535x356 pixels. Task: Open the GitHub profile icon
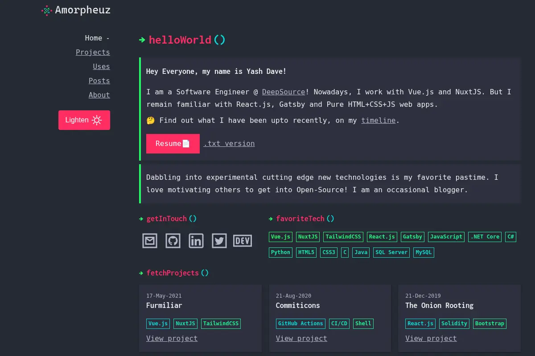pyautogui.click(x=173, y=241)
